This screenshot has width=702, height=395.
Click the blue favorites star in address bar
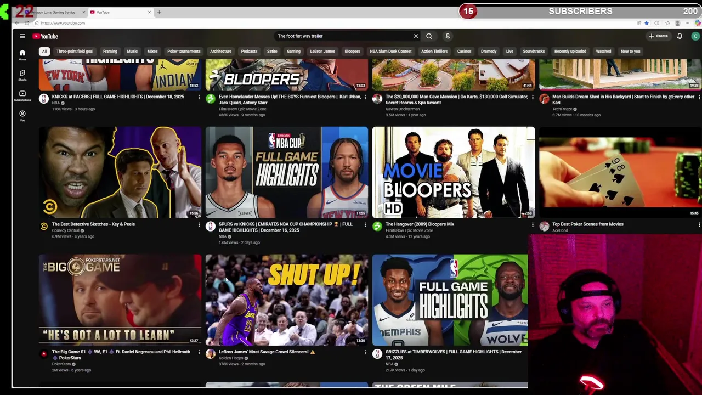coord(647,23)
